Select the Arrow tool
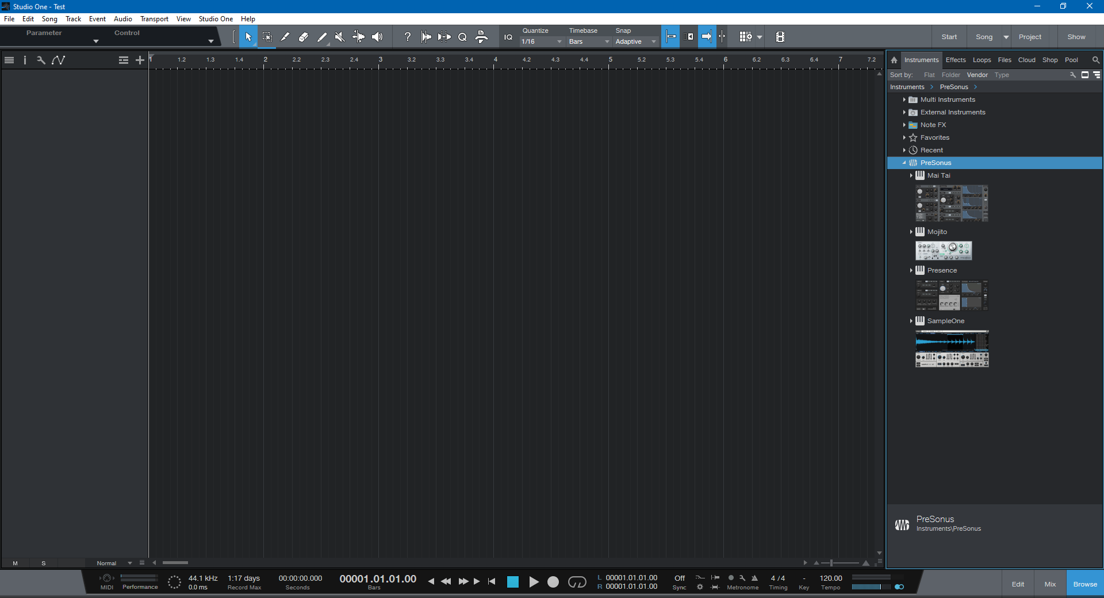Image resolution: width=1104 pixels, height=598 pixels. 248,37
